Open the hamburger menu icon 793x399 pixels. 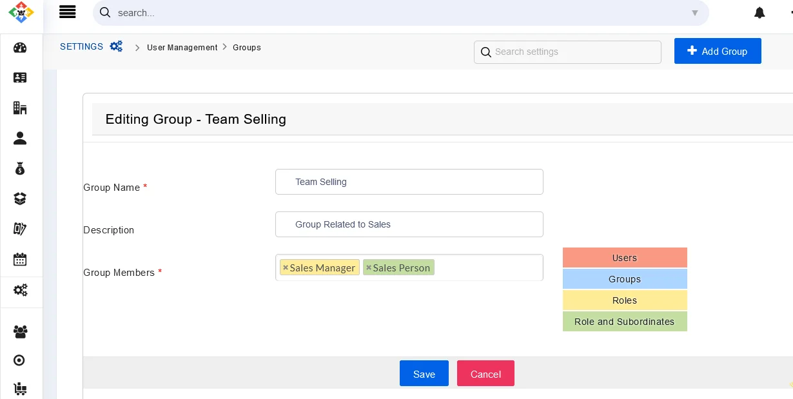coord(67,12)
